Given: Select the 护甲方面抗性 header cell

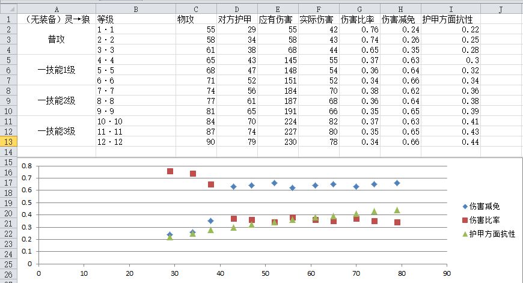Looking at the screenshot, I should point(451,19).
